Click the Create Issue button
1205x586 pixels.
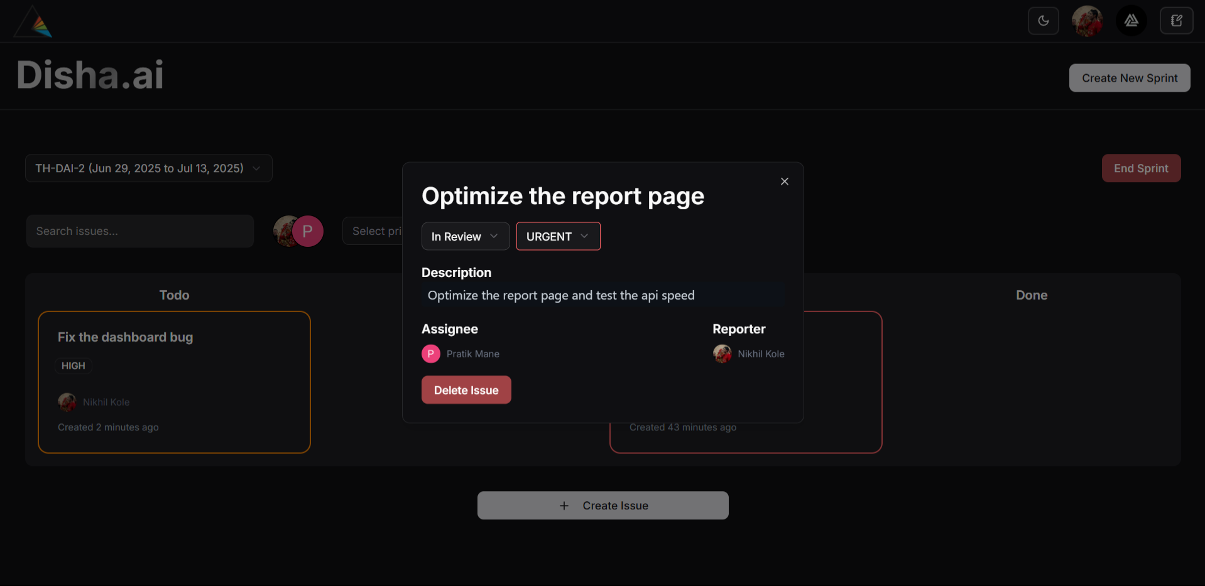(x=603, y=506)
